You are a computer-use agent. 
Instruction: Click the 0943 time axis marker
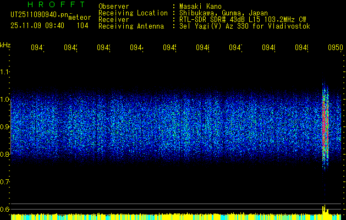click(104, 48)
